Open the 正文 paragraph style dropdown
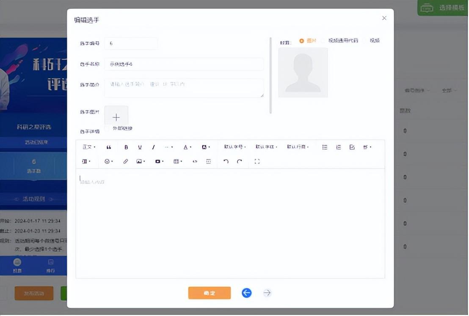Image resolution: width=469 pixels, height=316 pixels. [x=89, y=147]
